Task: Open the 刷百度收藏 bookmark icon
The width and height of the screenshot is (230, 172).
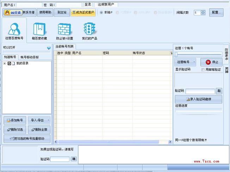Action: click(39, 30)
